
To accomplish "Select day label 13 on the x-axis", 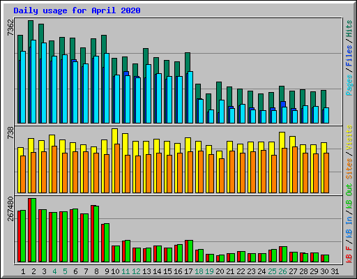I will point(146,271).
